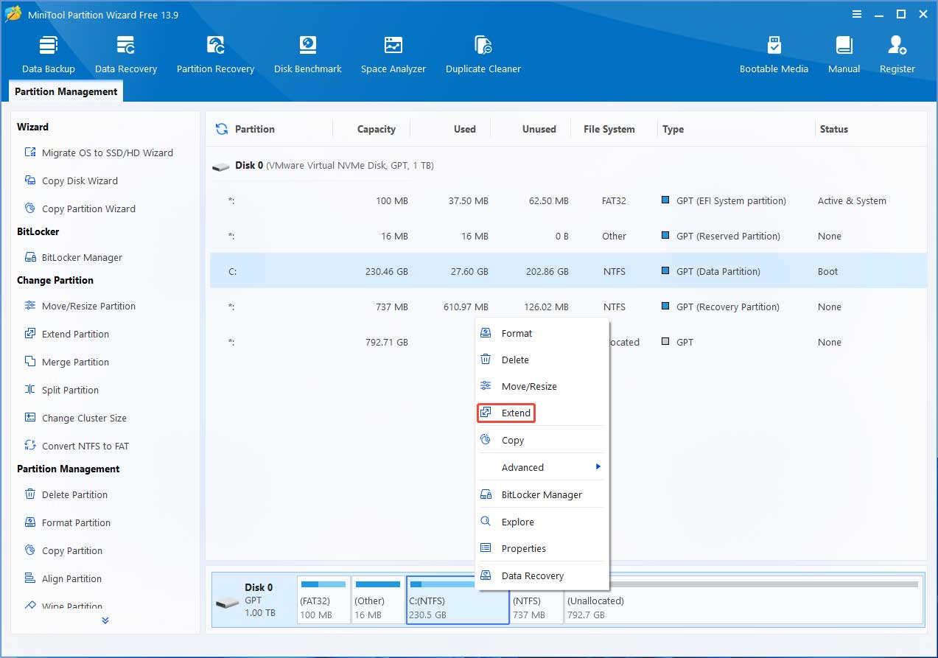Open Change Cluster Size
The height and width of the screenshot is (658, 938).
click(75, 418)
